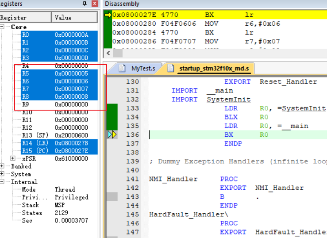Click the xPSR value 0x61000000

pos(71,158)
